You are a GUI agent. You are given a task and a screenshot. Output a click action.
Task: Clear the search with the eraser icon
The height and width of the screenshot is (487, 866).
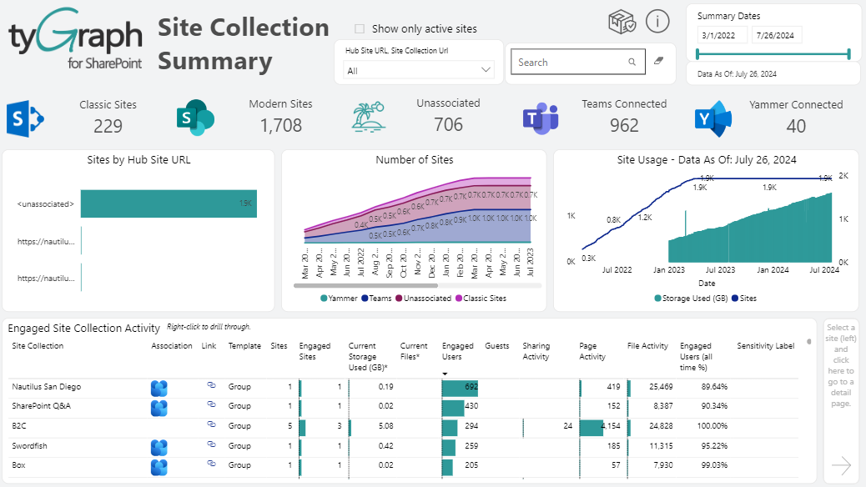click(x=658, y=62)
